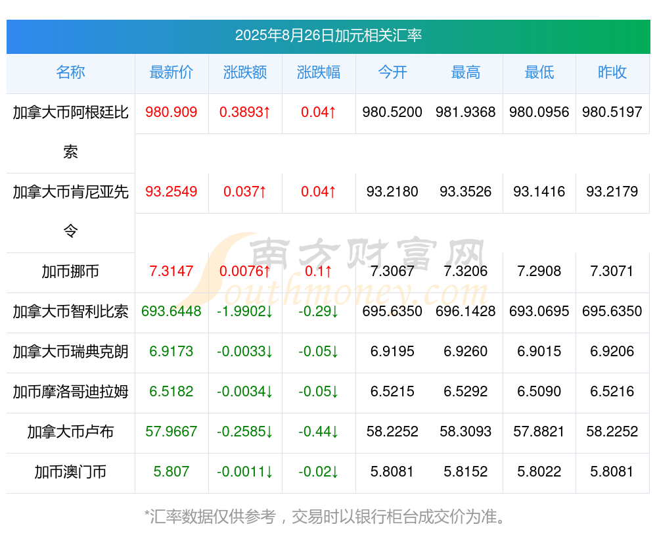Click change amount 0.0076↑

(245, 271)
